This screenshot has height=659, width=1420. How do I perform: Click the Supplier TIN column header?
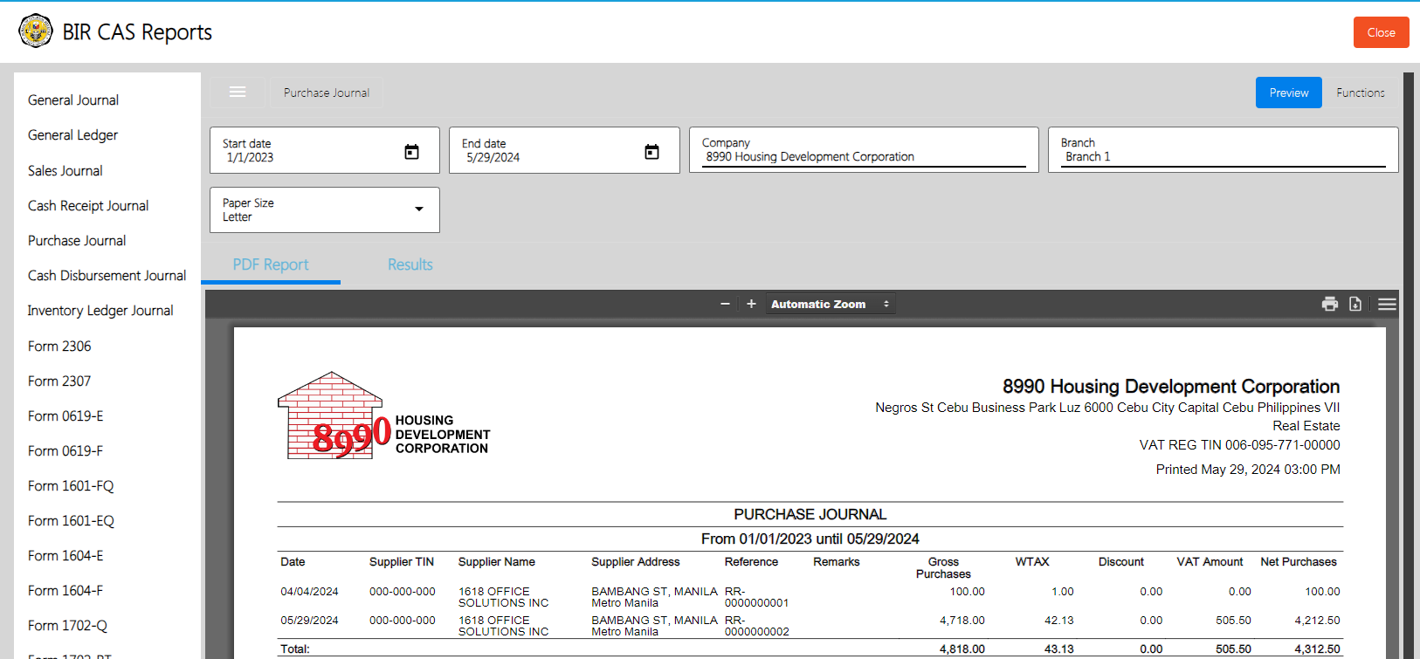click(402, 562)
